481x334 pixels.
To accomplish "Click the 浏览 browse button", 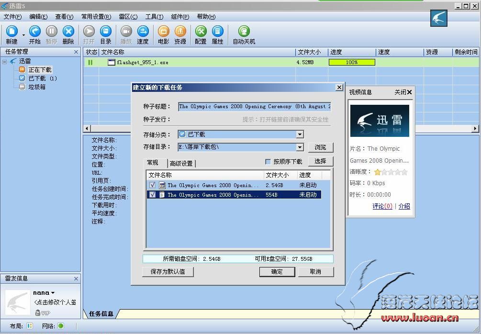I will point(320,147).
